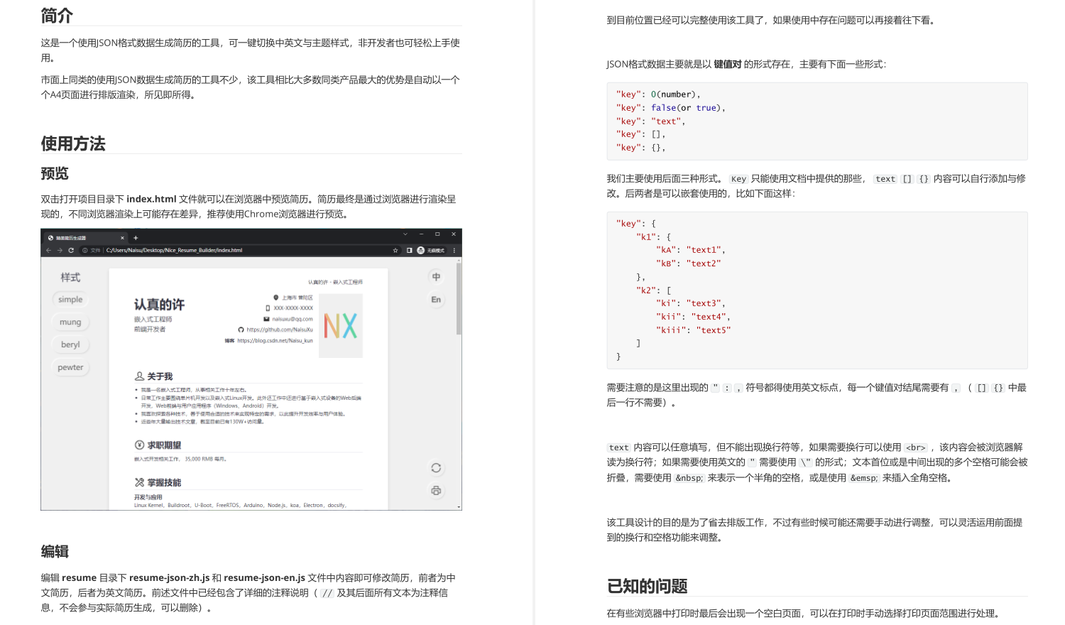Switch resume to English with En button
The height and width of the screenshot is (625, 1065).
point(436,300)
